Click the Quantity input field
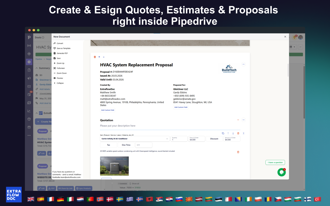The width and height of the screenshot is (330, 206). (179, 139)
